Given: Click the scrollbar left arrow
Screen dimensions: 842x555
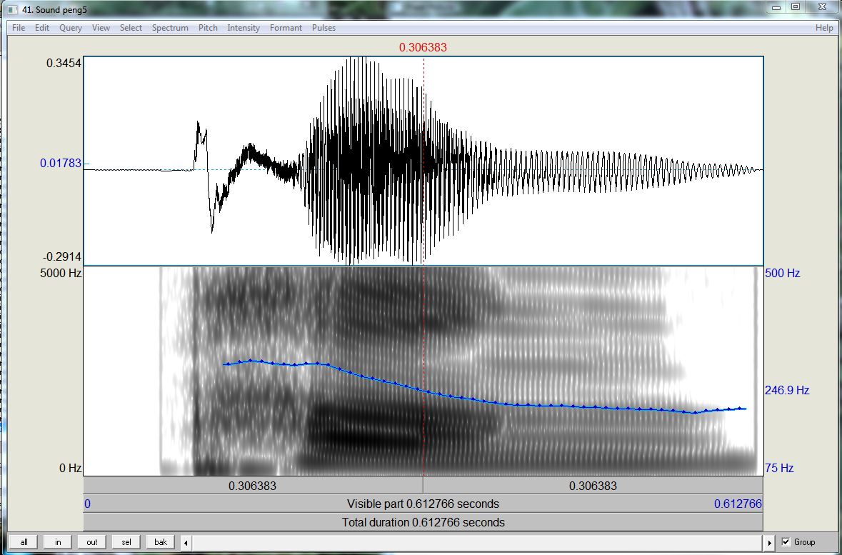Looking at the screenshot, I should [186, 543].
